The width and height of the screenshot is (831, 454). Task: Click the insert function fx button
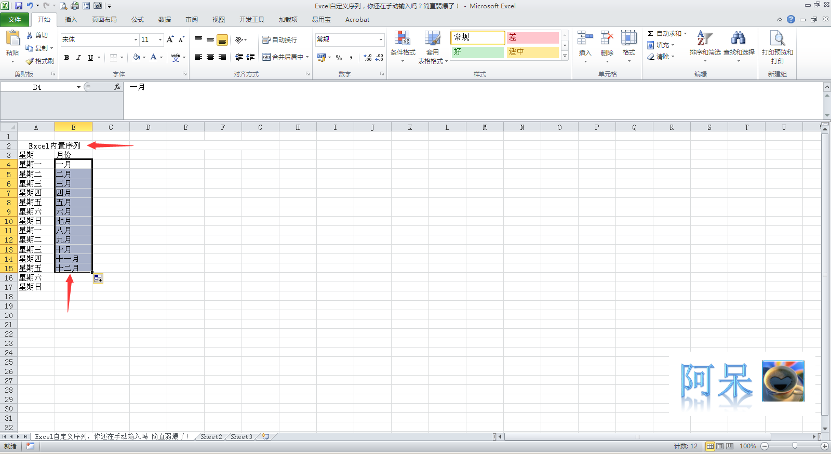[117, 87]
